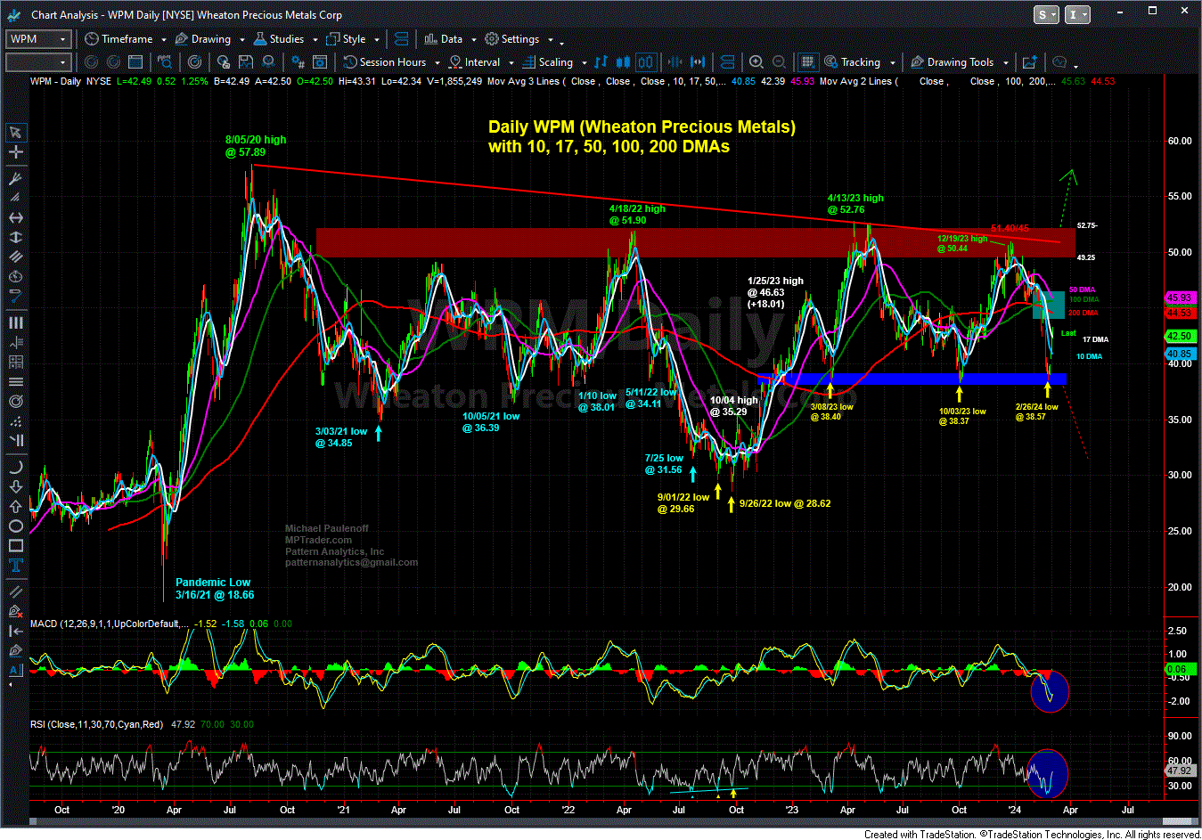Select the pointer arrow drawing tool
Viewport: 1202px width, 840px height.
click(15, 133)
